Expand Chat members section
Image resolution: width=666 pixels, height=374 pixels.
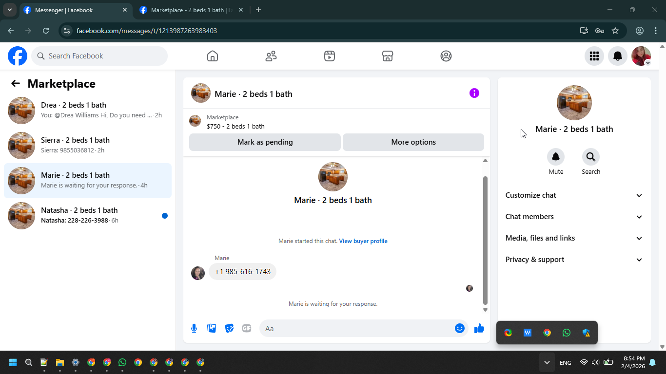point(574,217)
